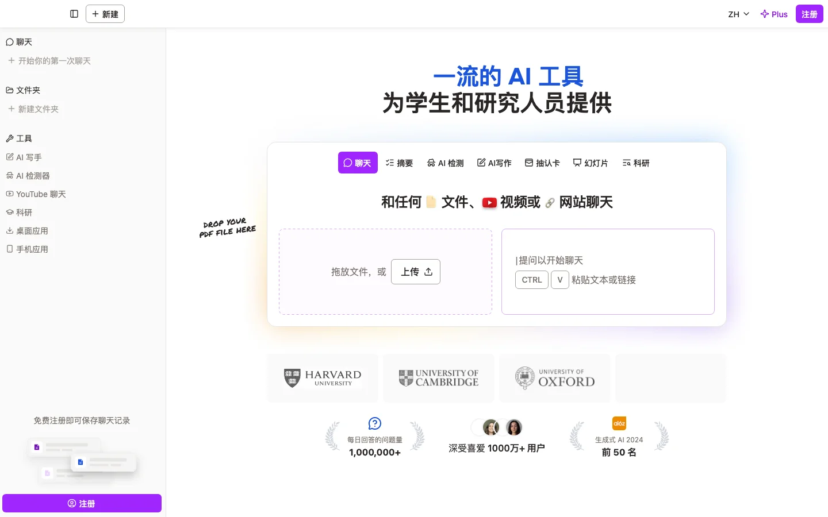Switch to the 科研 tab in main card

tap(636, 163)
